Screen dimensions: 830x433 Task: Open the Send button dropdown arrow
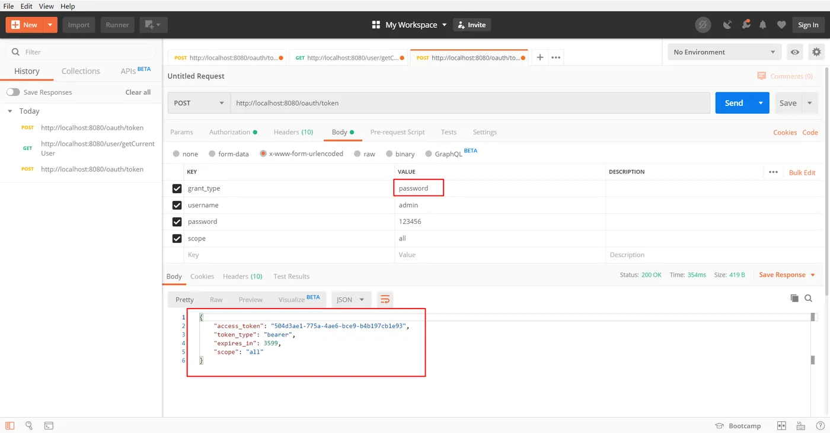[761, 103]
